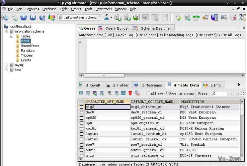Click the new connection toolbar icon
247x166 pixels.
coord(5,17)
